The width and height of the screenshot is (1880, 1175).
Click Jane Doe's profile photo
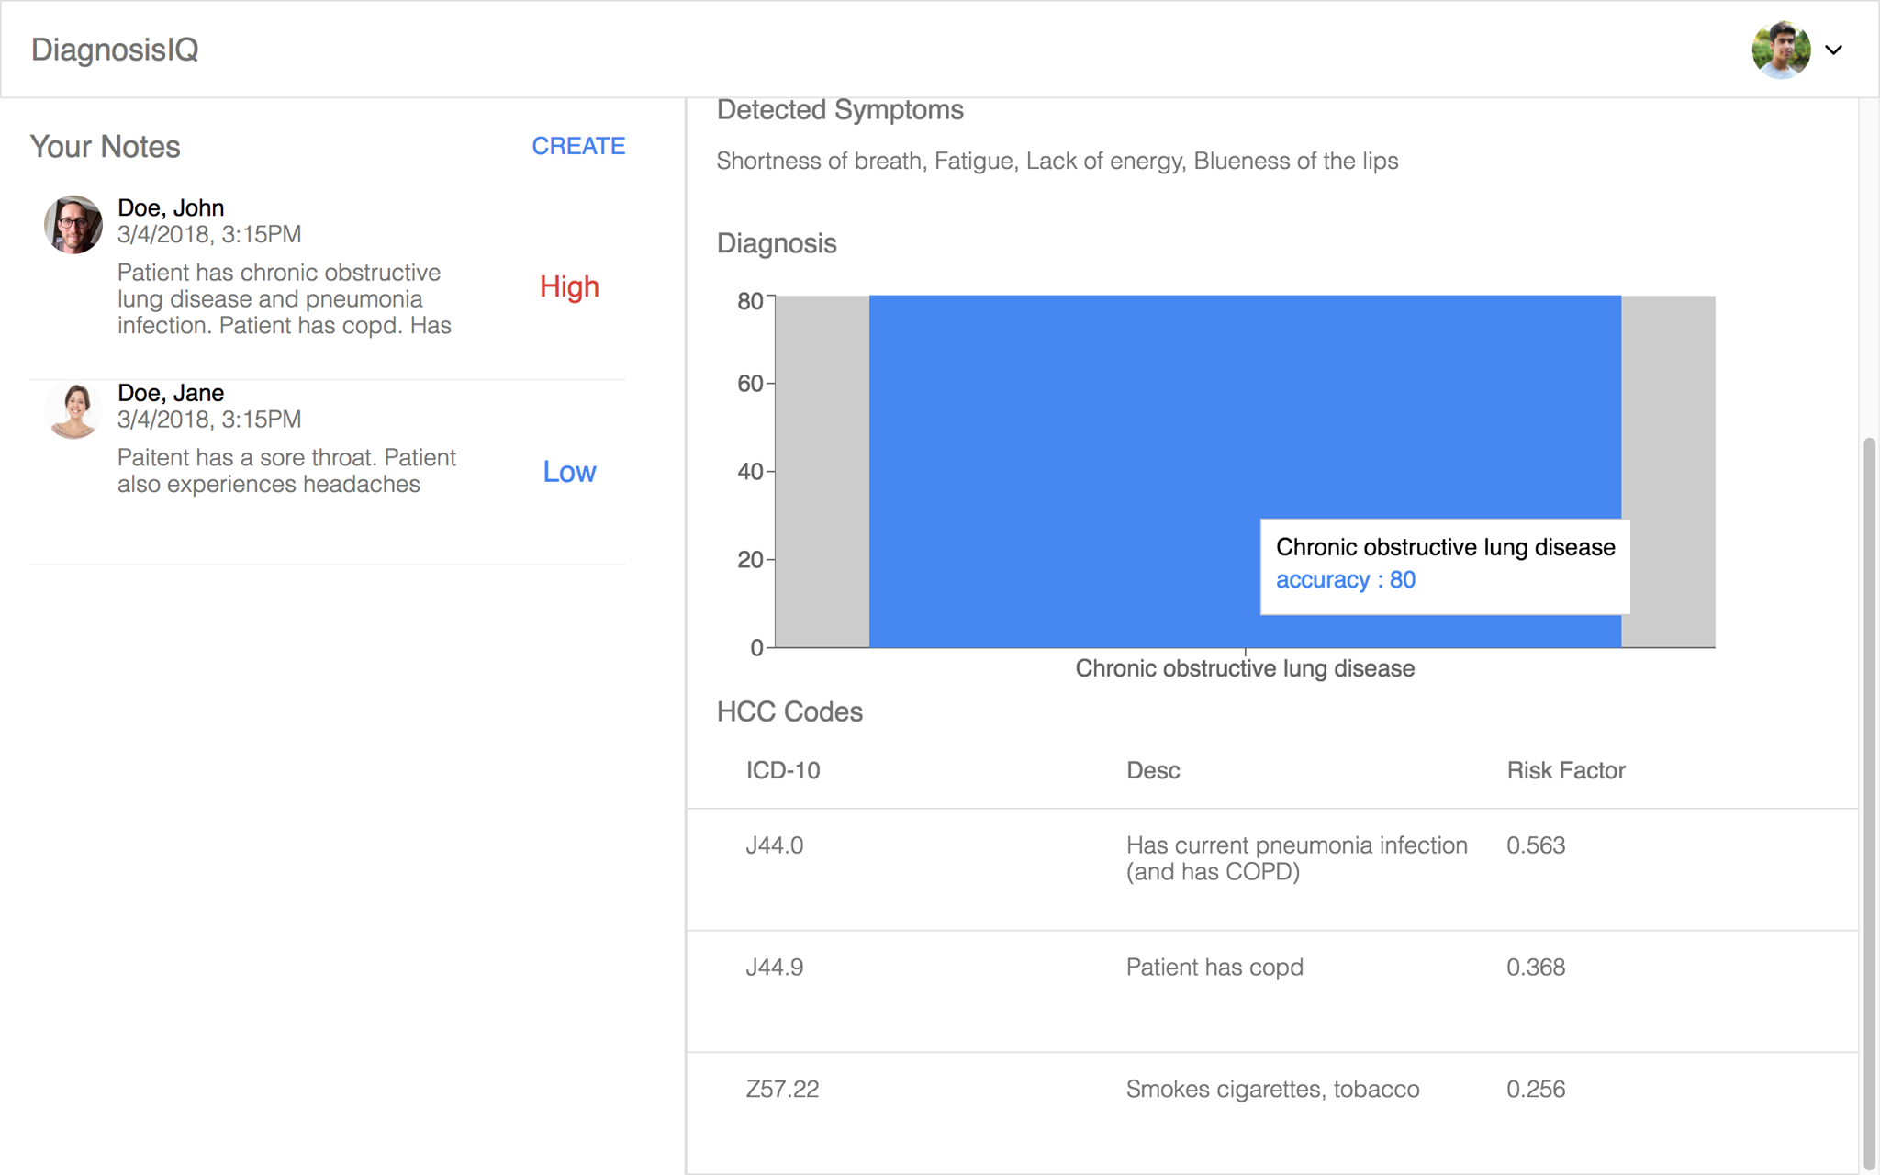pos(73,410)
